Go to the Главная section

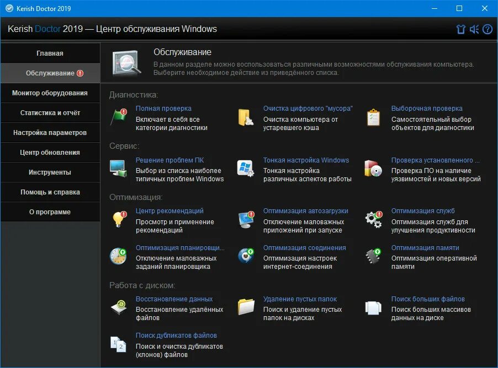click(x=50, y=53)
